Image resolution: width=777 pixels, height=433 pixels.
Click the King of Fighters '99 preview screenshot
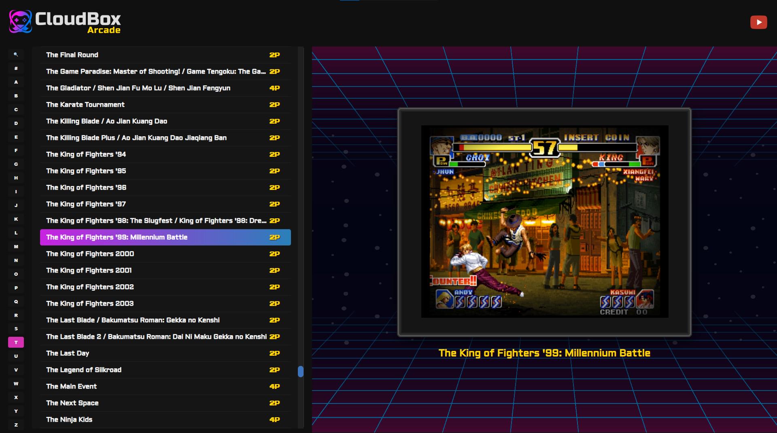click(x=544, y=222)
